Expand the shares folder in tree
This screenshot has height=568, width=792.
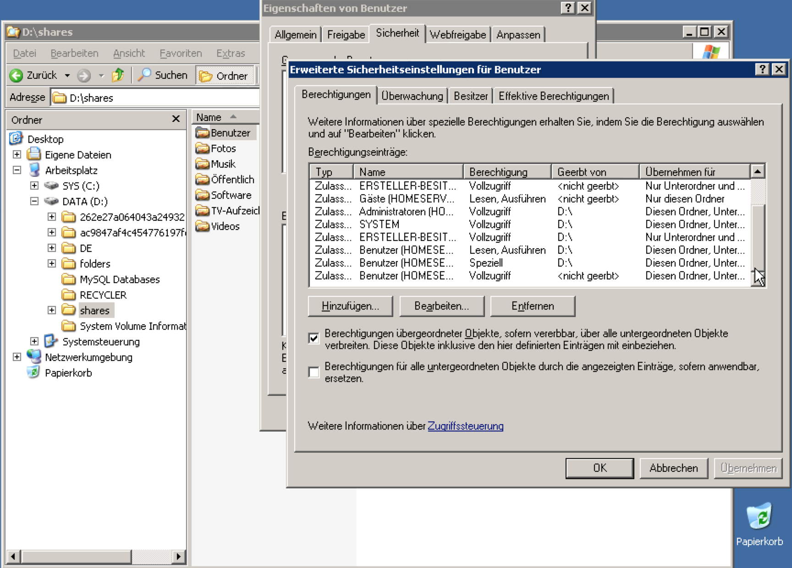tap(52, 310)
